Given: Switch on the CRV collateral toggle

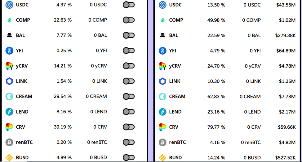Looking at the screenshot, I should point(129,127).
